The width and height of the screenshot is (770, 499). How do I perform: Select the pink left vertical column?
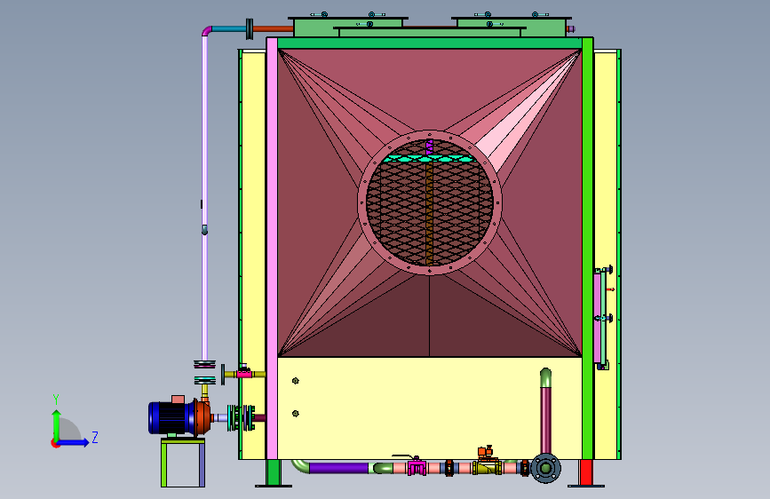coord(272,248)
